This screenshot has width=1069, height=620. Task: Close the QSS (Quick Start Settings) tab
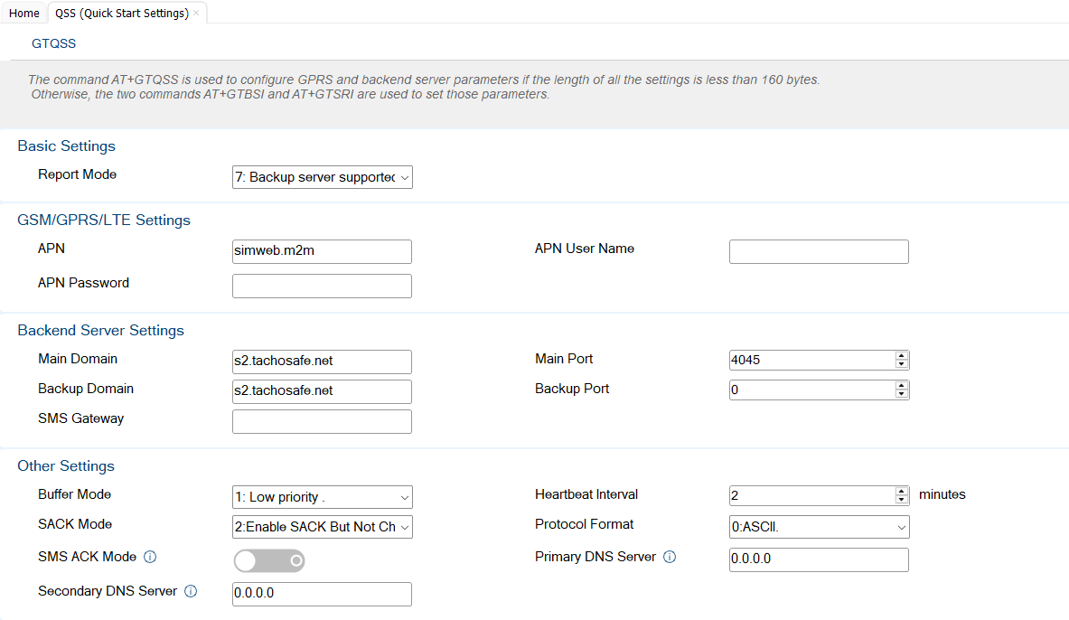(196, 13)
